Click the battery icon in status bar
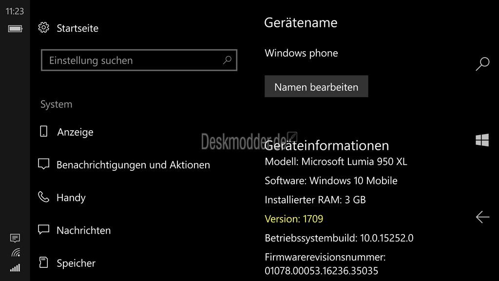499x281 pixels. tap(15, 29)
